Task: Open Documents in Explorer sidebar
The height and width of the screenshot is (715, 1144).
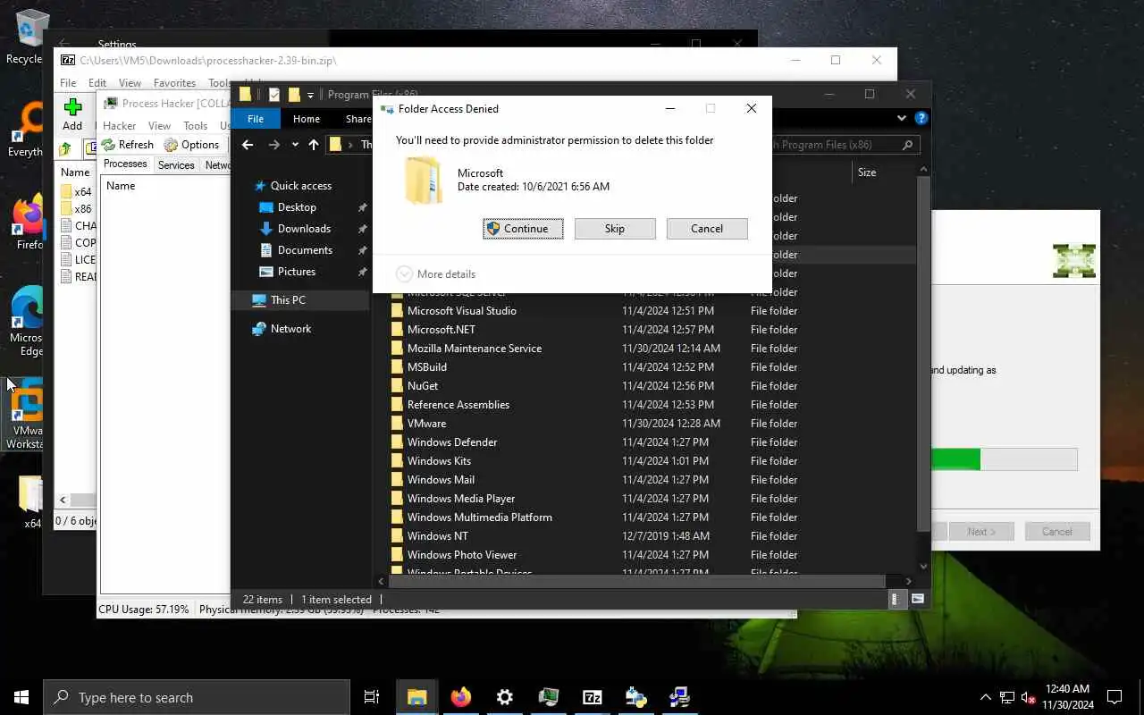Action: click(305, 250)
